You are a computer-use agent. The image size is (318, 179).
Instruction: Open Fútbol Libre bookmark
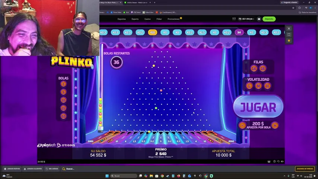(x=148, y=12)
